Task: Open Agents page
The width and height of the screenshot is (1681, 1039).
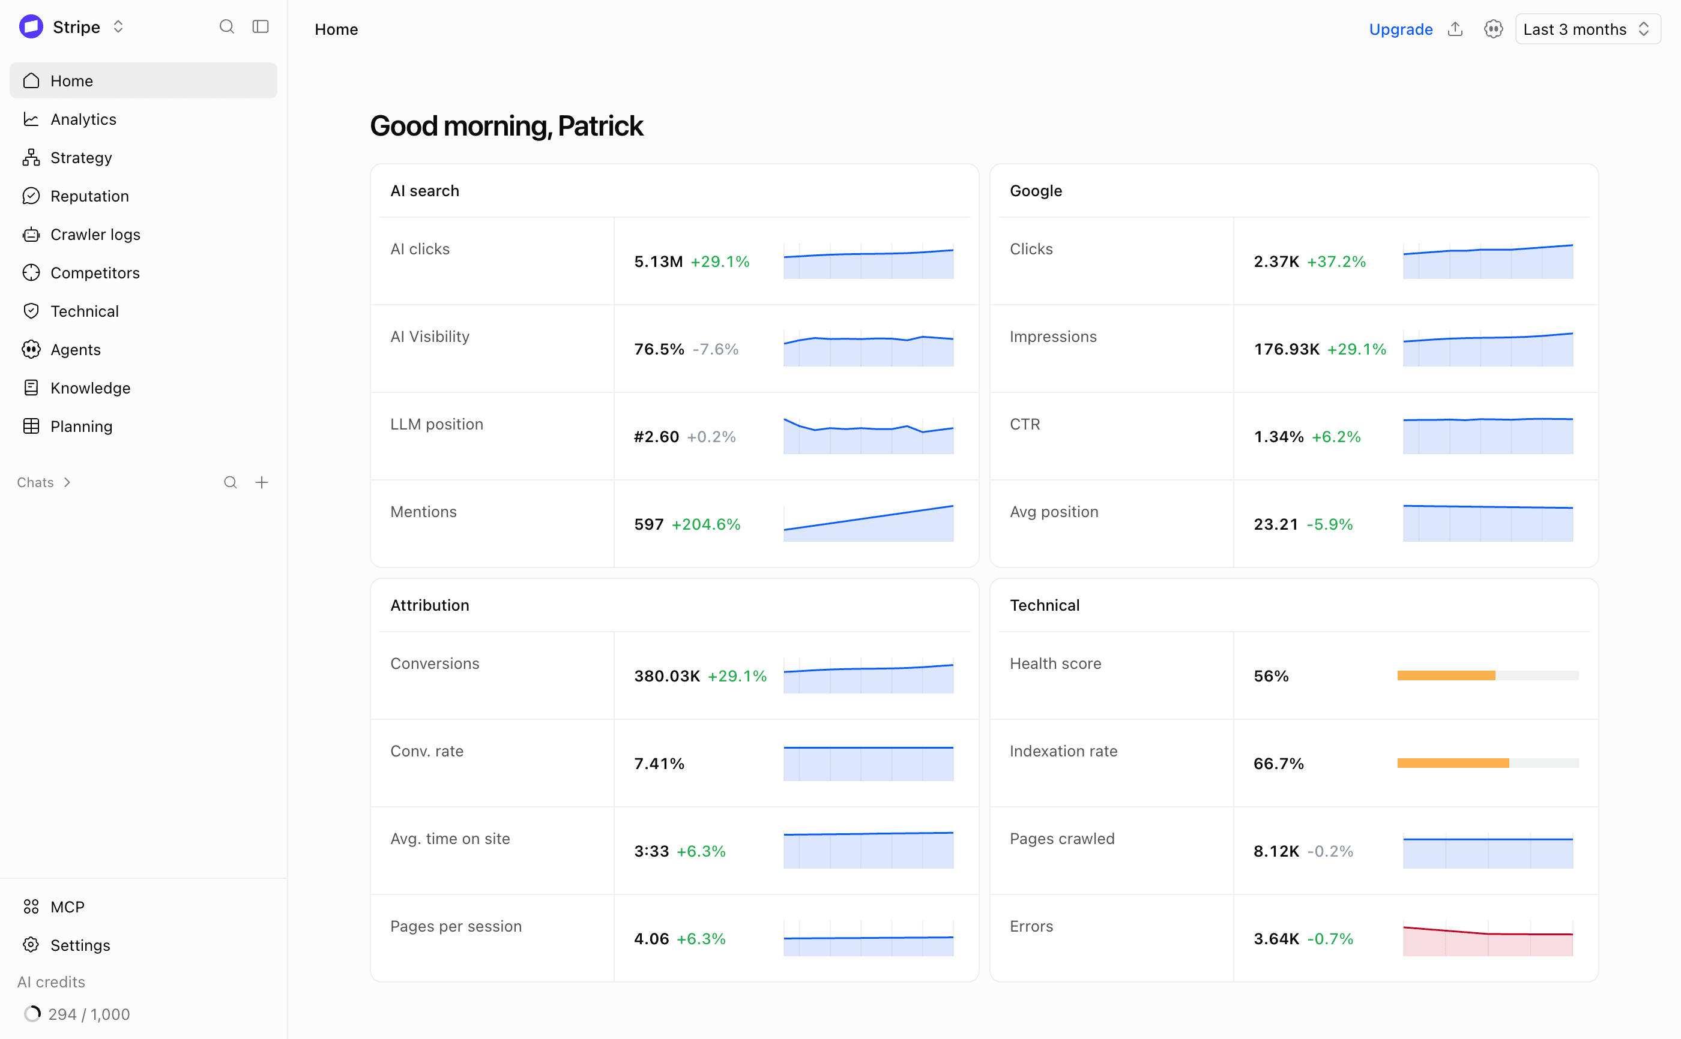Action: [x=143, y=350]
